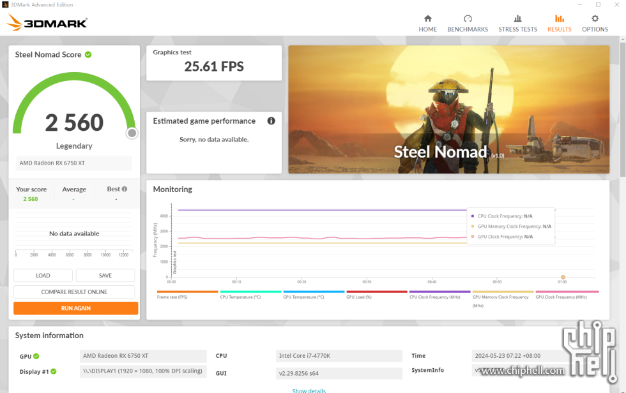Click the vertical scrollbar thumb
The width and height of the screenshot is (626, 393).
(x=622, y=108)
